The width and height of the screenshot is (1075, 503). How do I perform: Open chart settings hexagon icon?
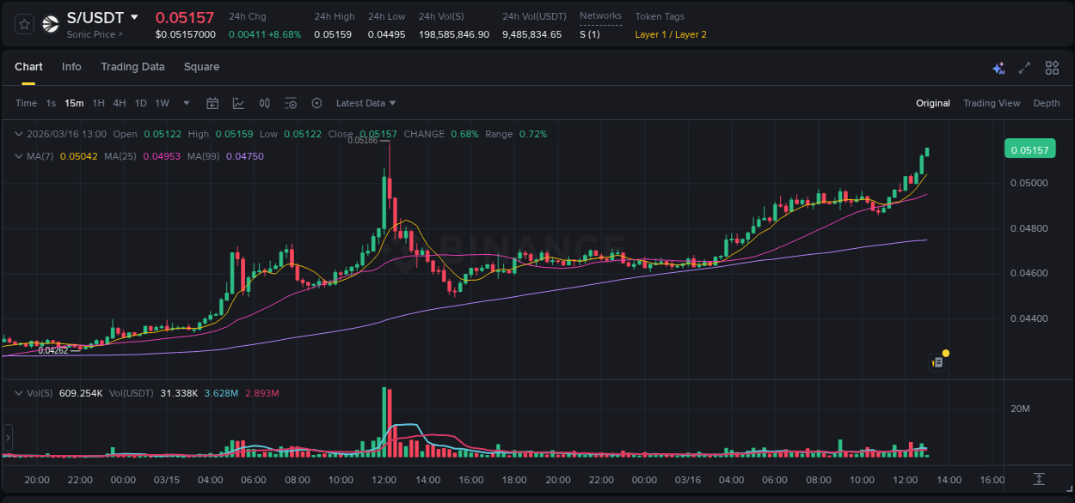coord(316,103)
